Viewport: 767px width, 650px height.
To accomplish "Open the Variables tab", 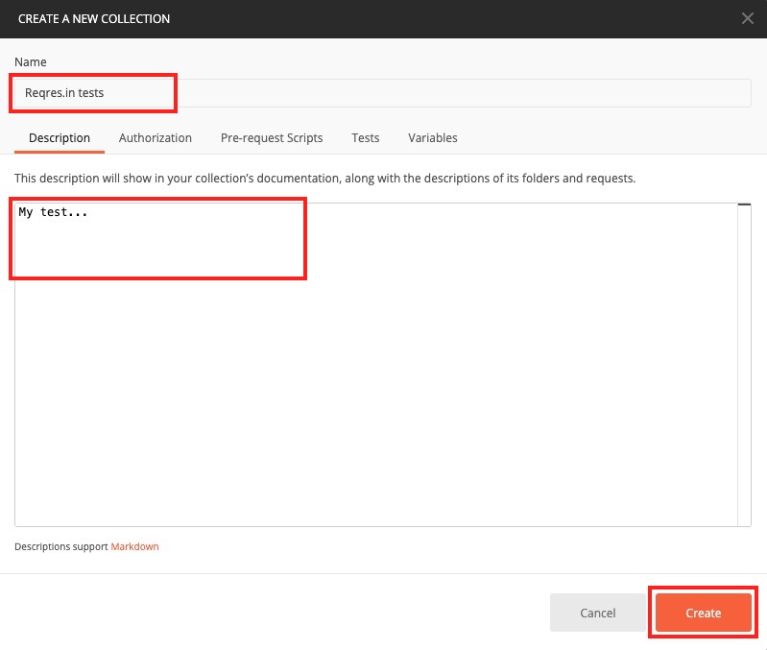I will (x=432, y=138).
